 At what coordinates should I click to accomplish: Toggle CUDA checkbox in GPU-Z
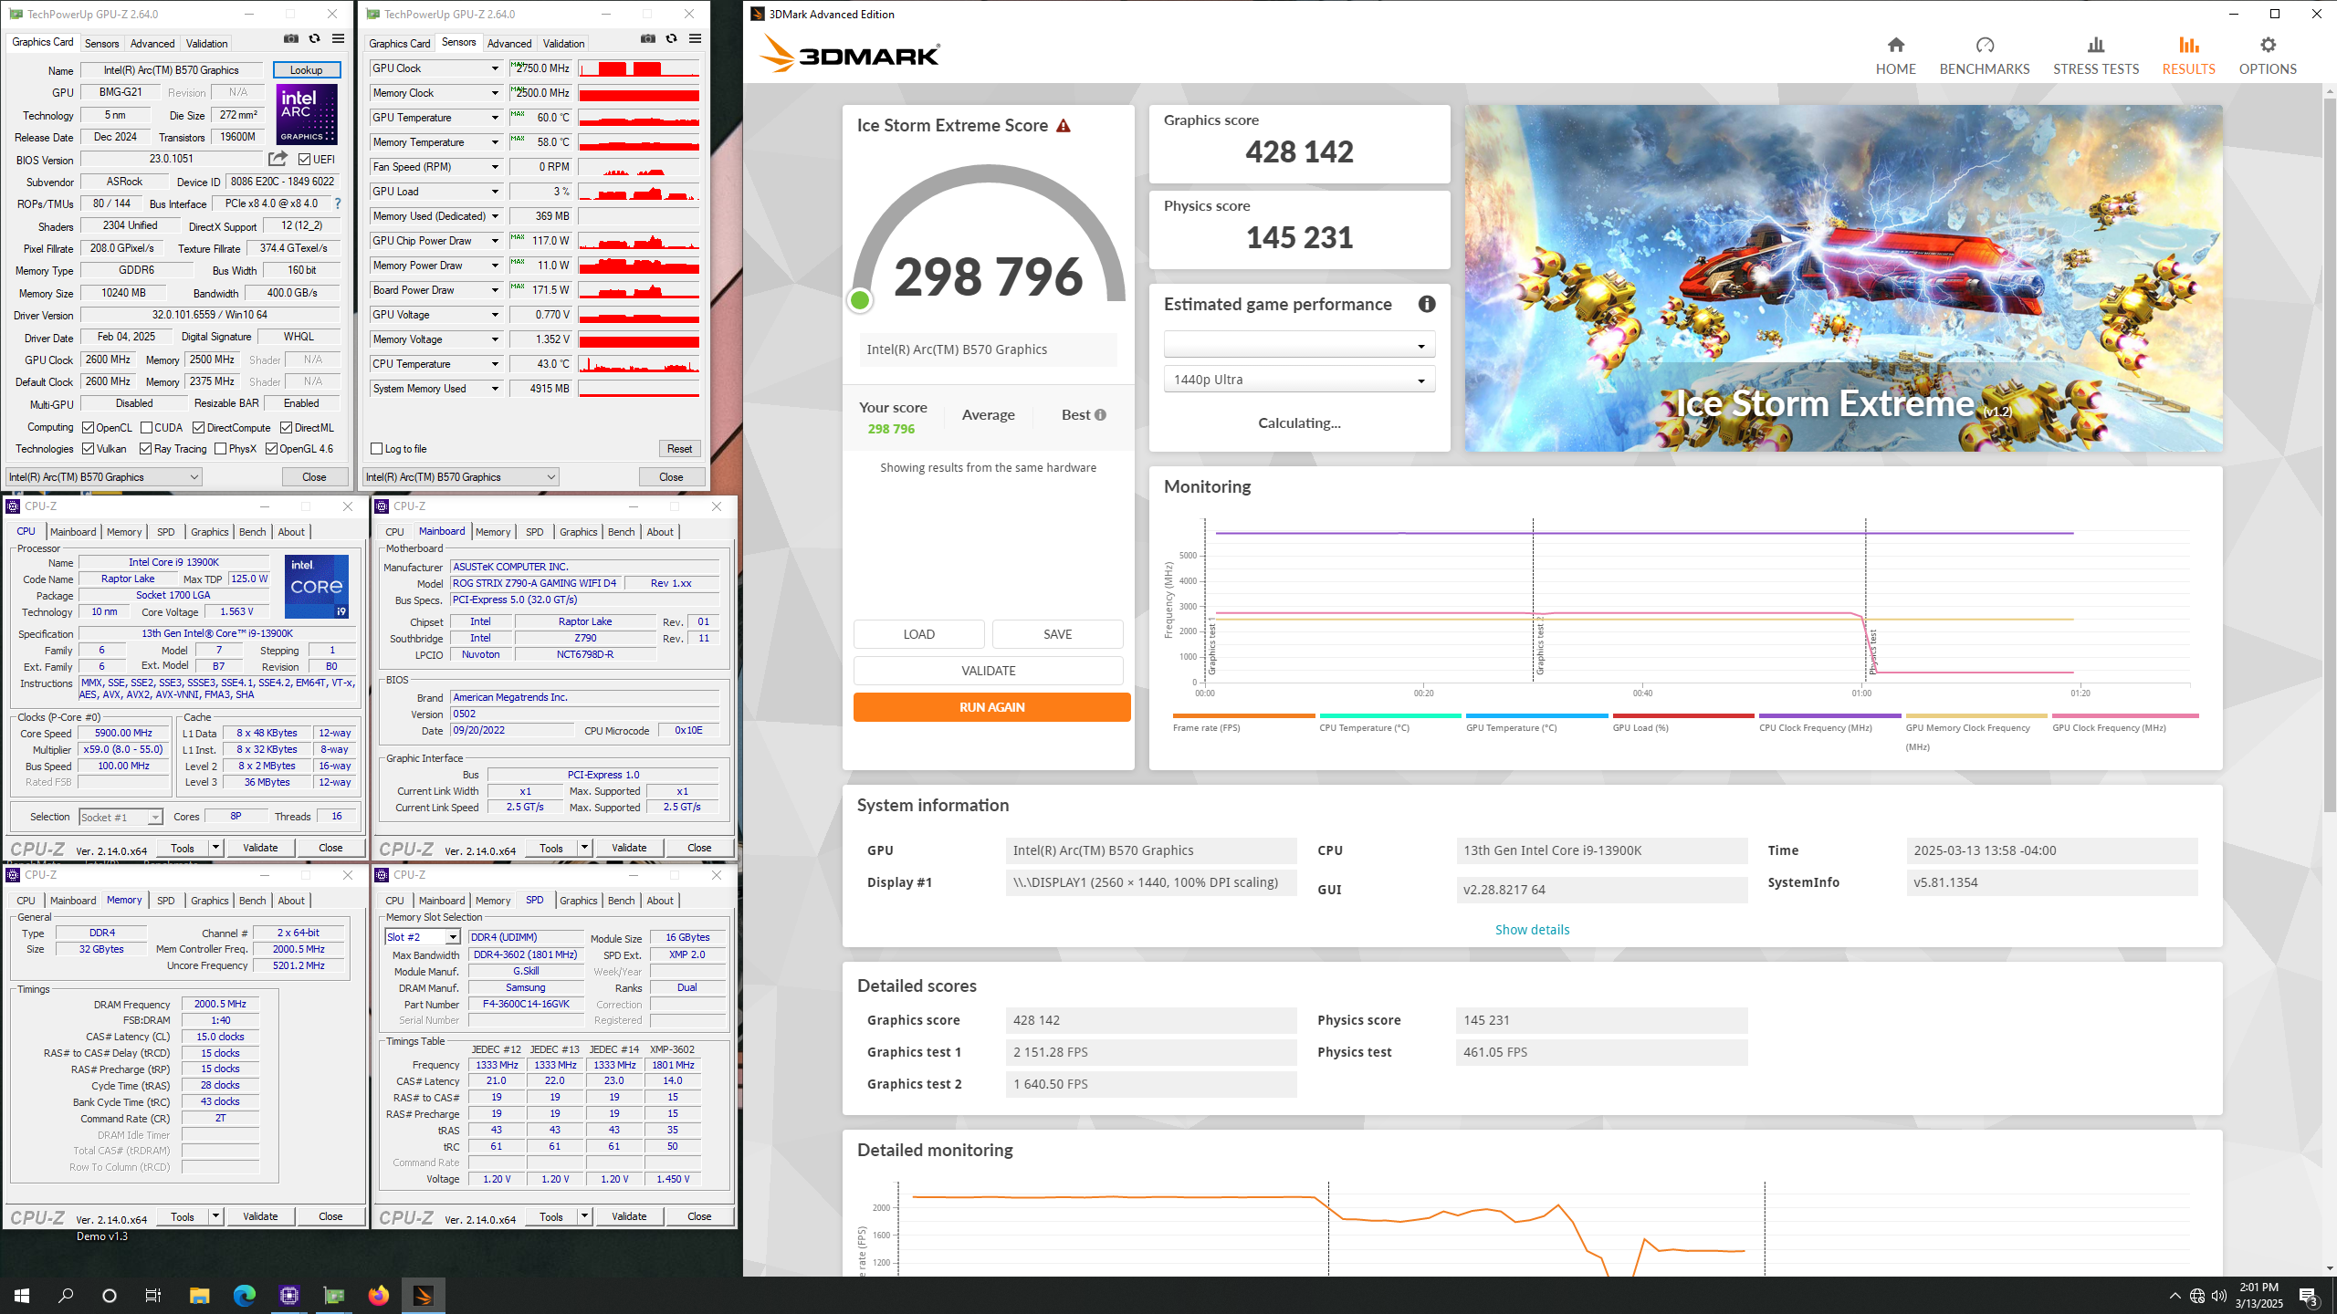[146, 428]
